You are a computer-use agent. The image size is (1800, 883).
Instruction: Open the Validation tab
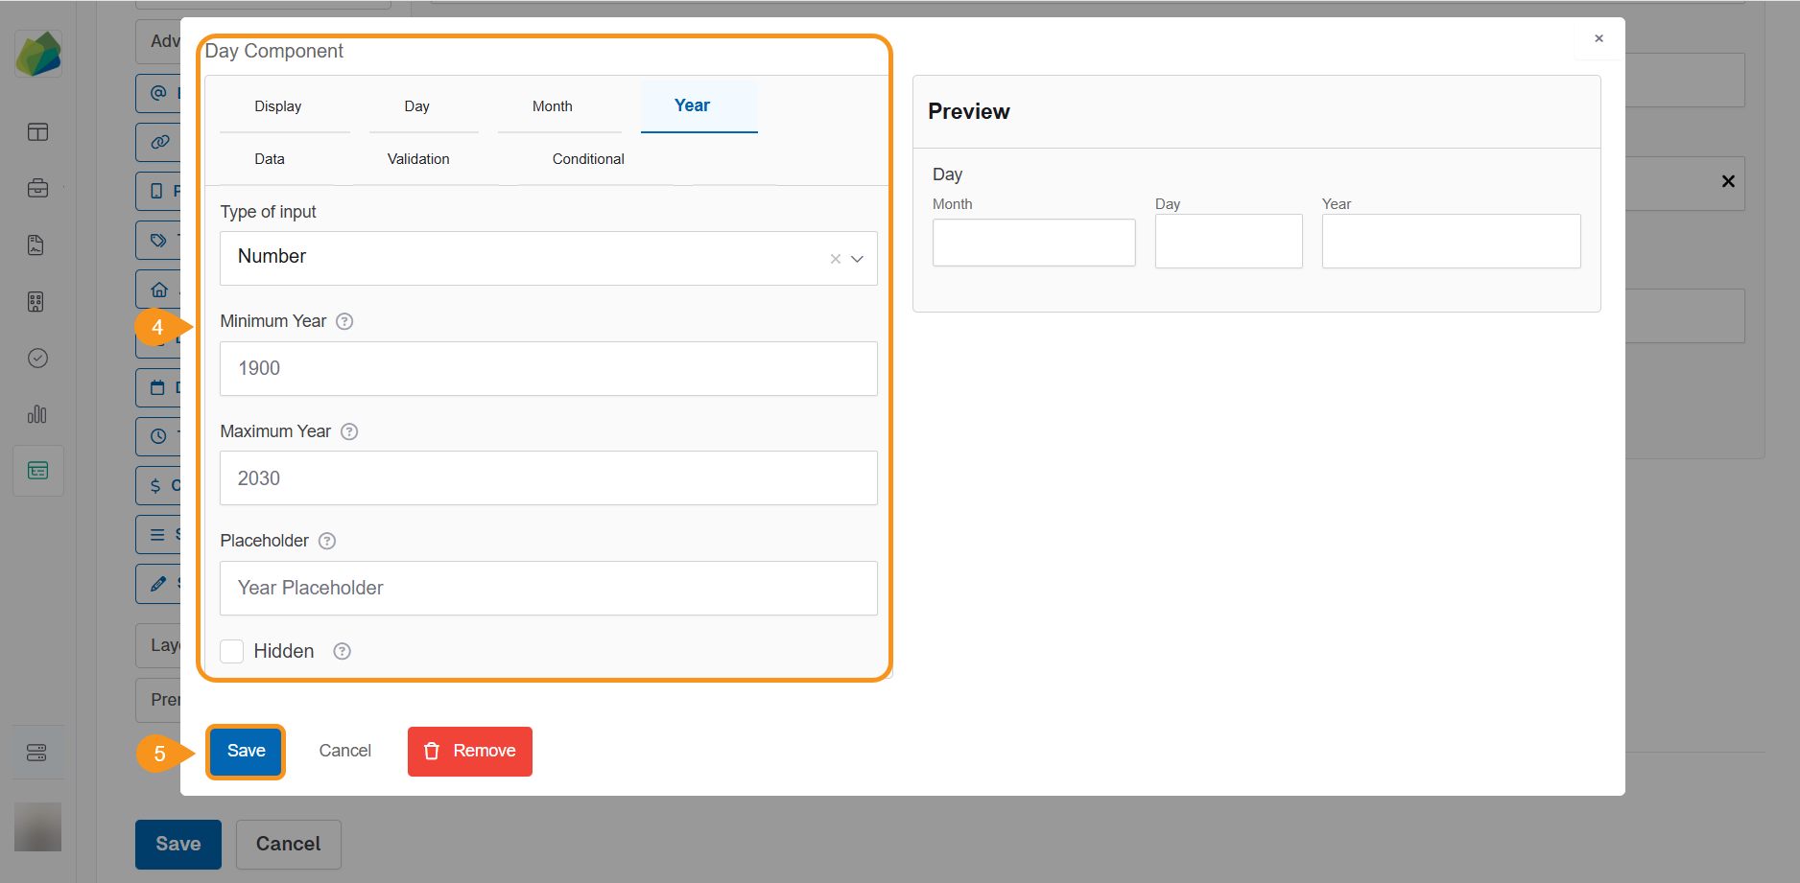tap(418, 158)
